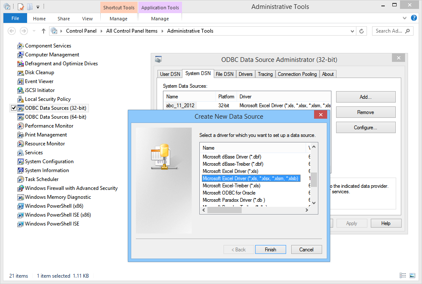
Task: Open Computer Management icon
Action: coord(20,55)
